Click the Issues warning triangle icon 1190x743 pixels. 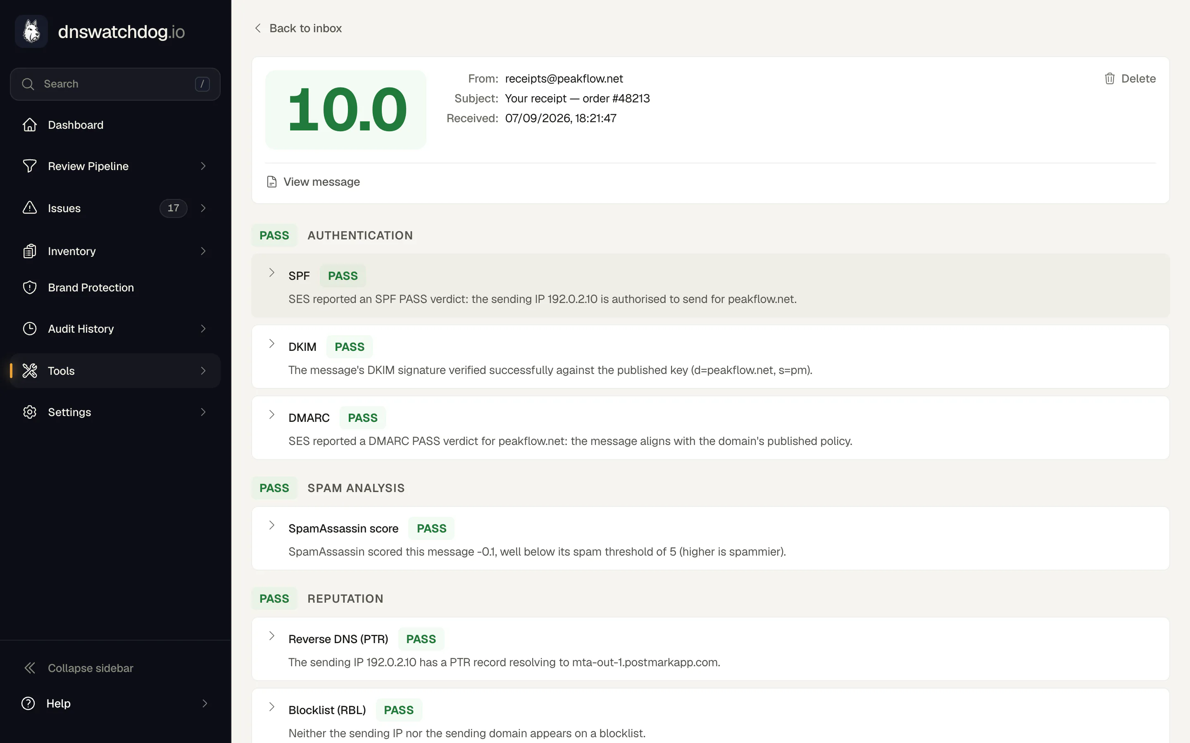tap(29, 208)
